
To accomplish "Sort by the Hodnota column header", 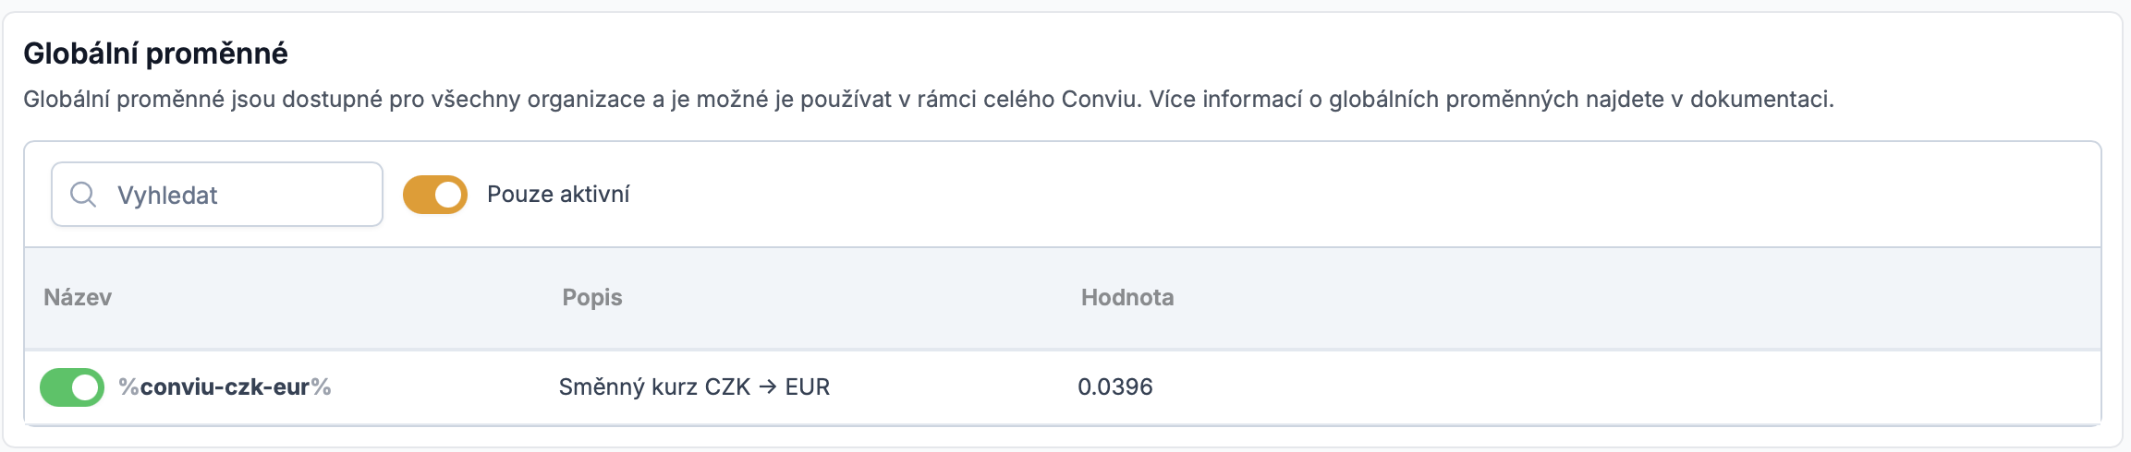I will 1127,297.
